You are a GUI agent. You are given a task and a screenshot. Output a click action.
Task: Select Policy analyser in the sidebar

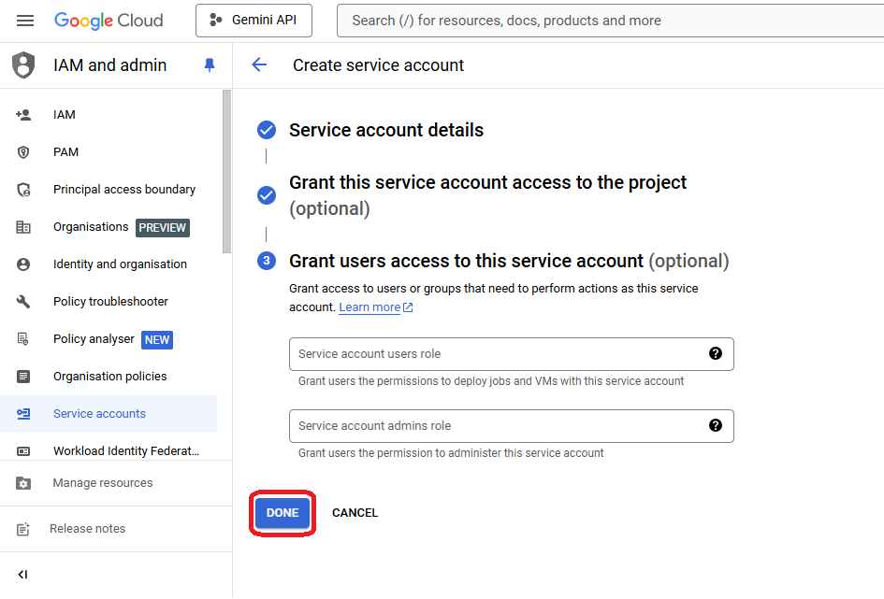[x=94, y=339]
